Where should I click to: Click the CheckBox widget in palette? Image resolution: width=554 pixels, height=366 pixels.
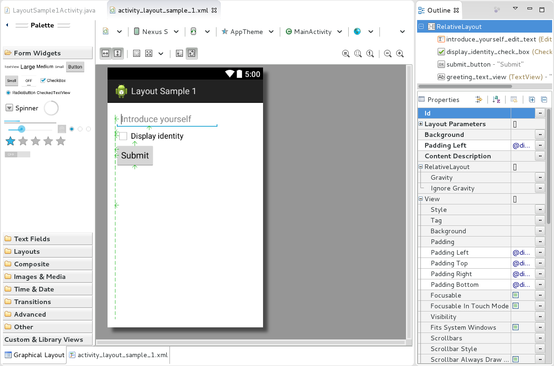coord(53,81)
